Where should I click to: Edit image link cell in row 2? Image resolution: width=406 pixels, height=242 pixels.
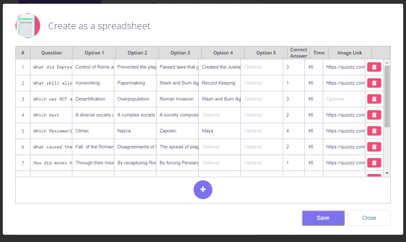point(344,83)
